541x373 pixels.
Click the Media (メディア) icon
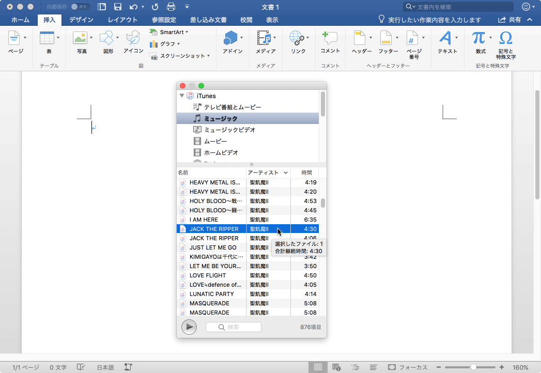(x=264, y=38)
